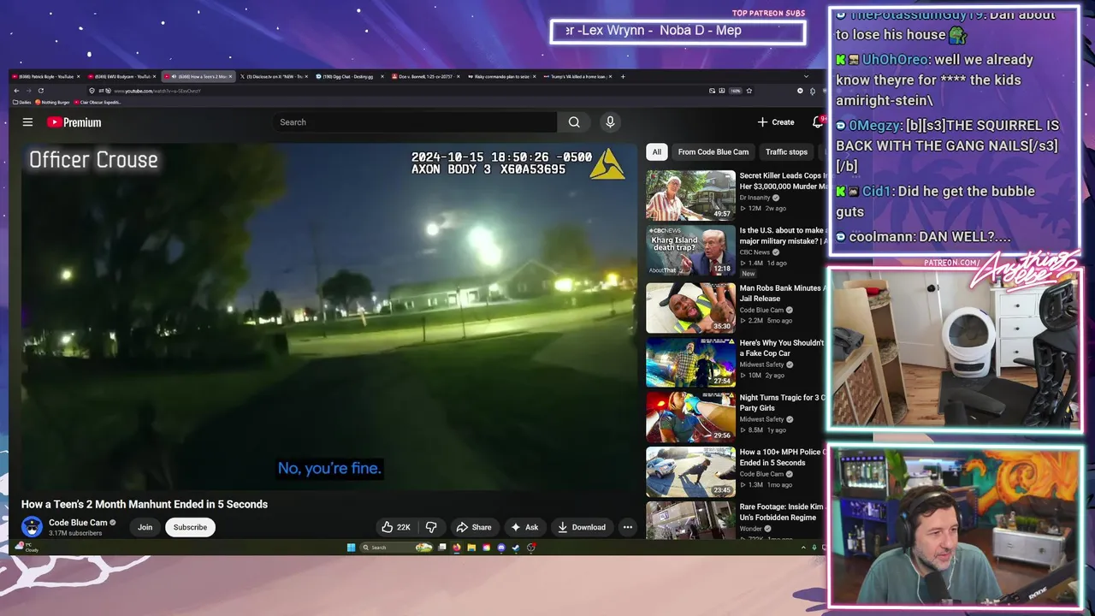The image size is (1095, 616).
Task: Click weather widget on taskbar
Action: click(x=27, y=548)
